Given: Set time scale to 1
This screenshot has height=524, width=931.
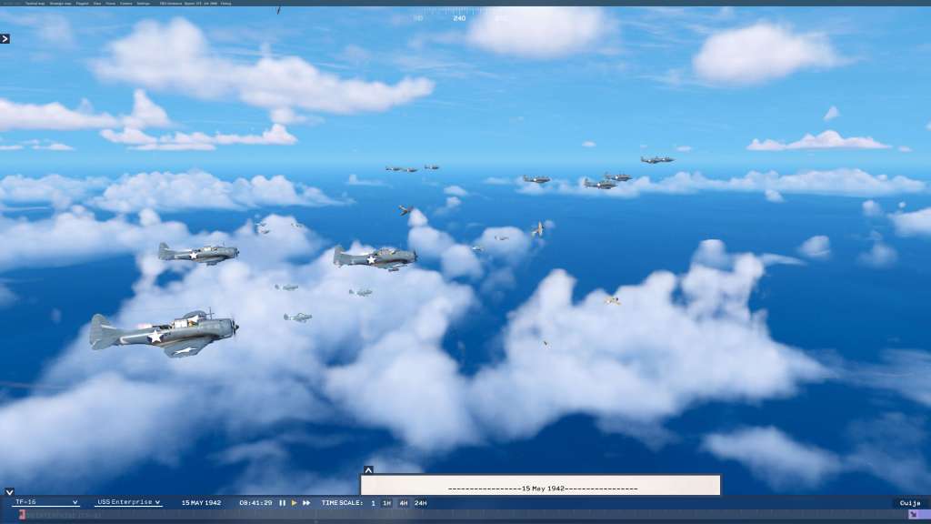Looking at the screenshot, I should pyautogui.click(x=373, y=503).
